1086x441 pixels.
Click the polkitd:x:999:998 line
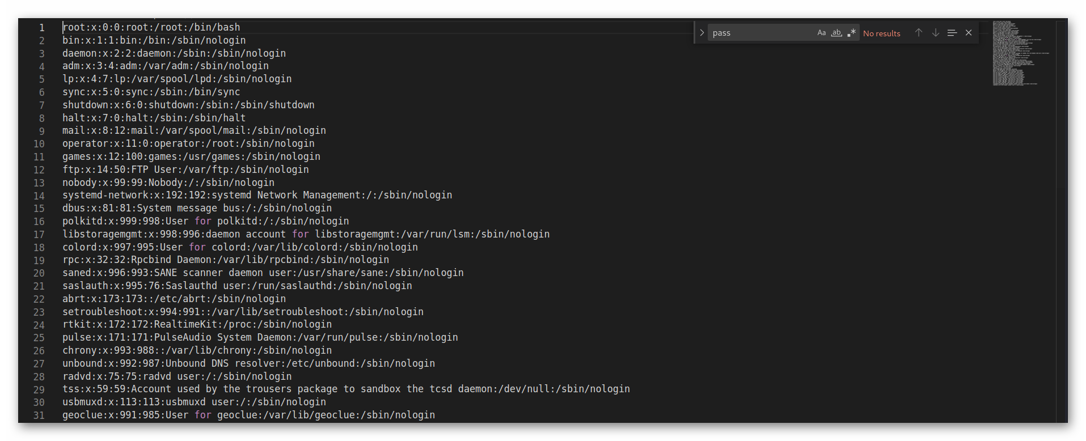(x=206, y=221)
